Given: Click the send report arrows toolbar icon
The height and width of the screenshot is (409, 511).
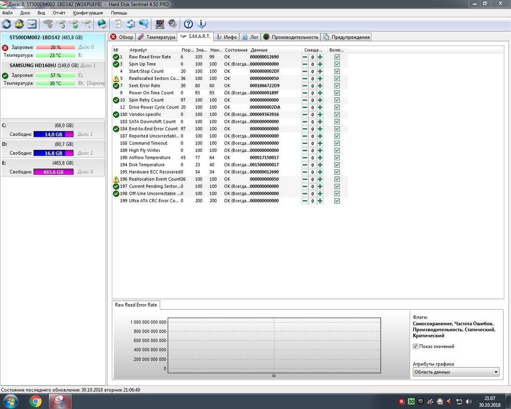Looking at the screenshot, I should 131,24.
